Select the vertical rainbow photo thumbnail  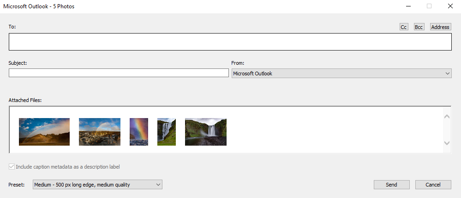click(139, 132)
